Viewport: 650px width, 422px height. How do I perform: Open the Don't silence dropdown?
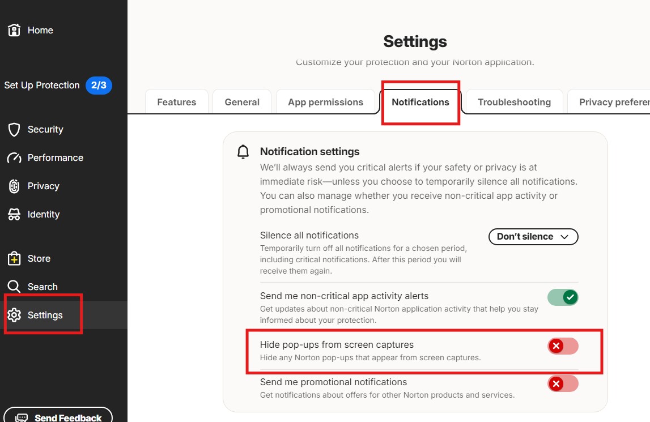[533, 237]
